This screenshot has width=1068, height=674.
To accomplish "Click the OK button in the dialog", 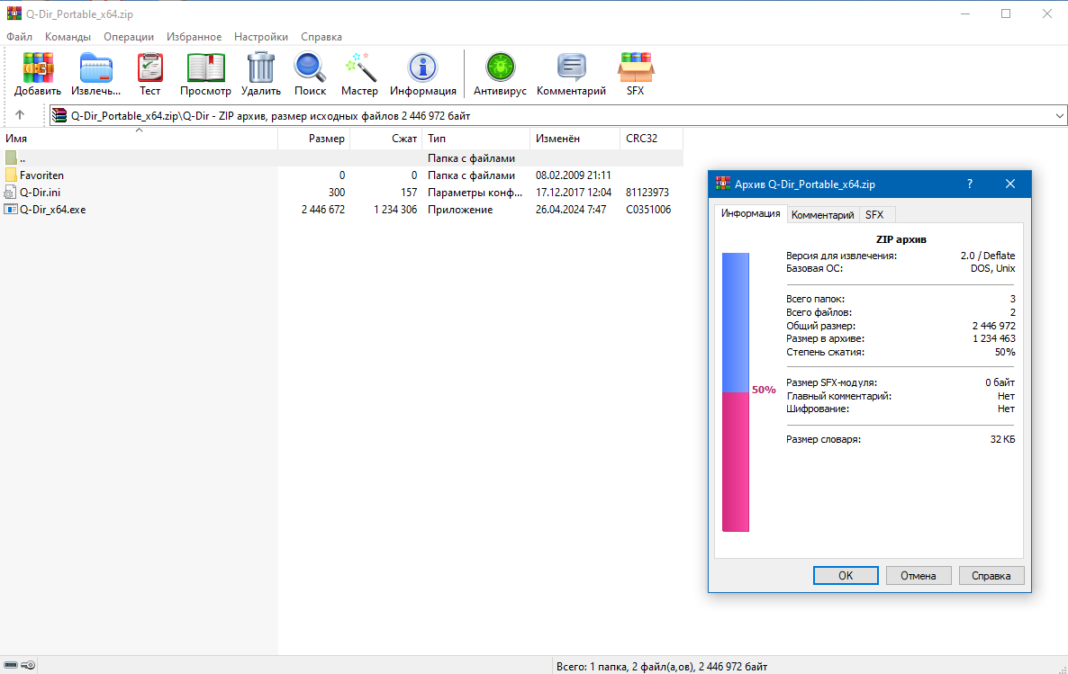I will pos(846,575).
